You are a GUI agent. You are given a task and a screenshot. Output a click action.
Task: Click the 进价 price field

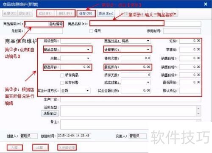(x=190, y=41)
